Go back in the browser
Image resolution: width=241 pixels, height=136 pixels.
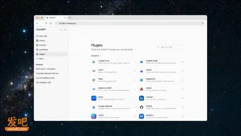coord(37,23)
